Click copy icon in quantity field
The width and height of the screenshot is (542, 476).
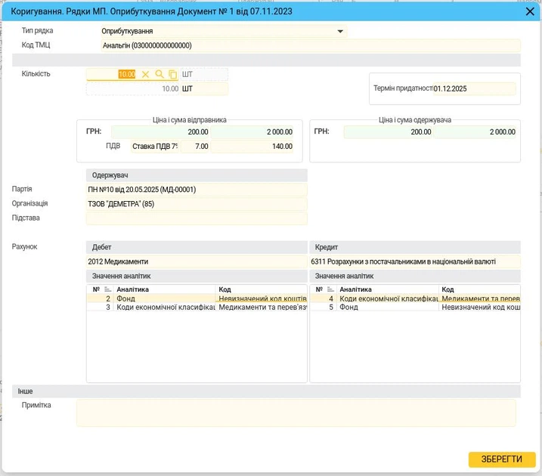(x=172, y=74)
